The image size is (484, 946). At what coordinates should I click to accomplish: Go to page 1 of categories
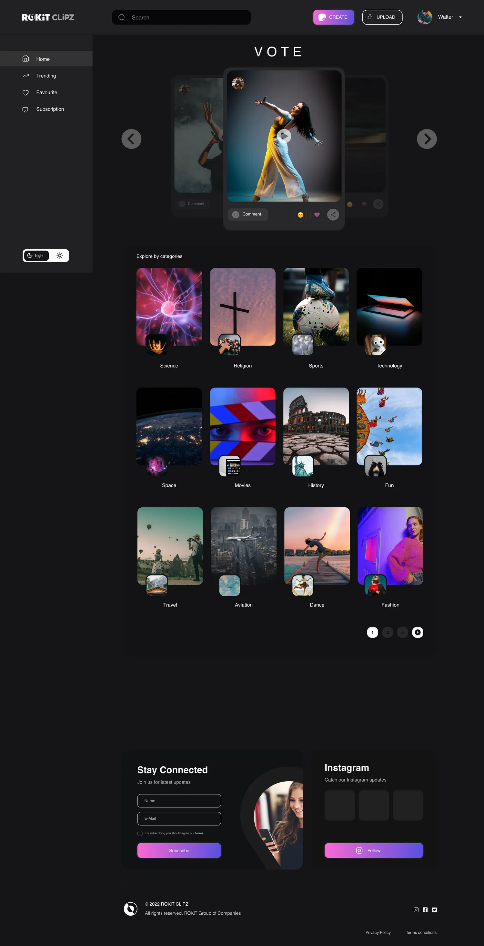372,632
